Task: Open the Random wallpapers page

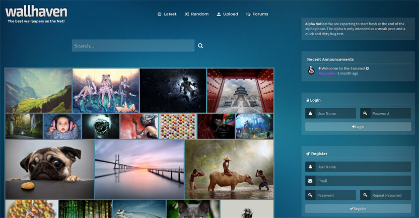Action: [x=196, y=14]
